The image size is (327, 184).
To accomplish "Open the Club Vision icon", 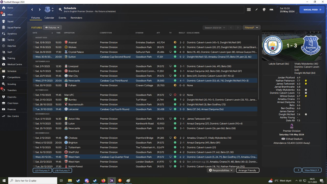I will [4, 103].
